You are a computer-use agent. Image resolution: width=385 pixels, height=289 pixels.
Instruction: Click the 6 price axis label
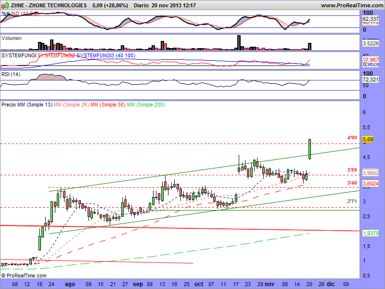[364, 112]
